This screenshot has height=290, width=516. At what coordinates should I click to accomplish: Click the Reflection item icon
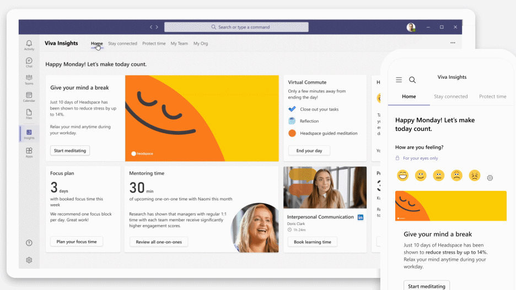coord(292,121)
